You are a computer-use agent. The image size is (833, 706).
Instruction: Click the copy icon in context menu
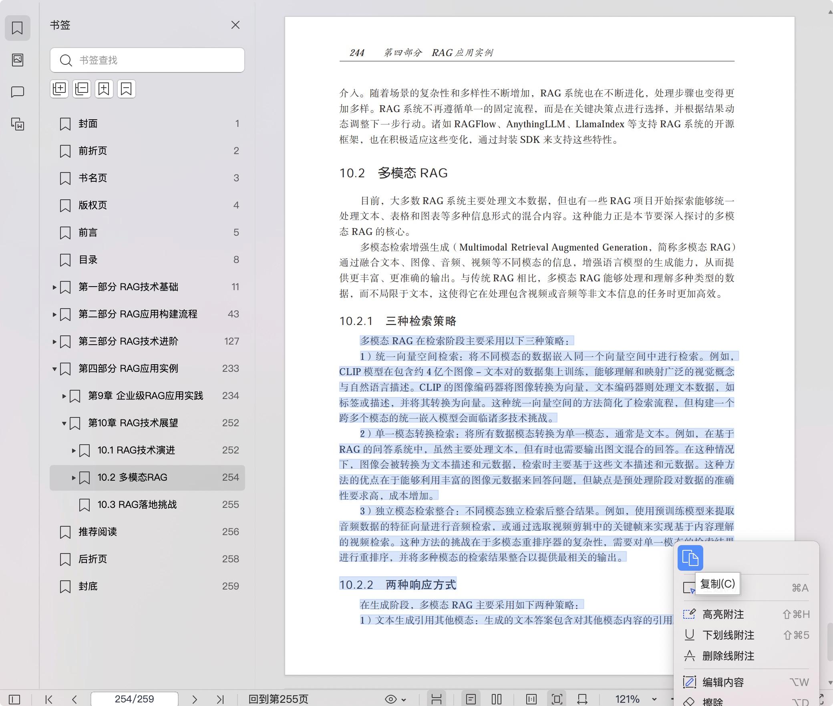click(690, 558)
